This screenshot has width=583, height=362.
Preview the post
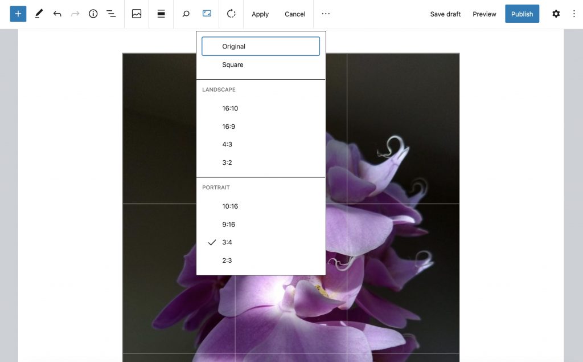pyautogui.click(x=484, y=14)
